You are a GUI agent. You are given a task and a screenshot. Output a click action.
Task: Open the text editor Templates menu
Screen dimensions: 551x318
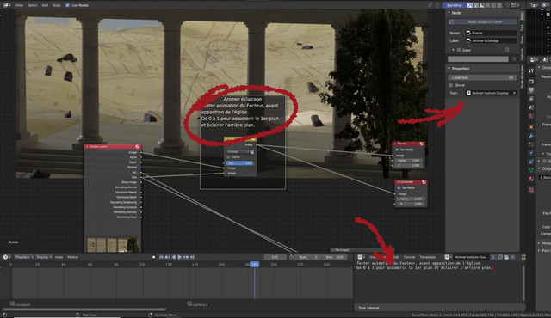tap(428, 257)
